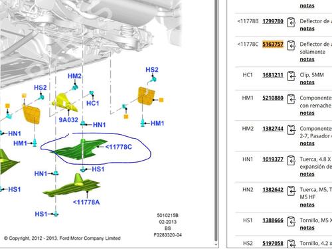Viewport: 332px width, 249px height.
Task: Click the add-to-list icon beside part 1388666
Action: click(291, 222)
